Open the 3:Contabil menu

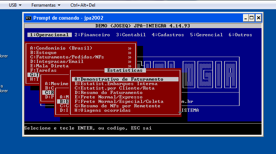click(131, 35)
